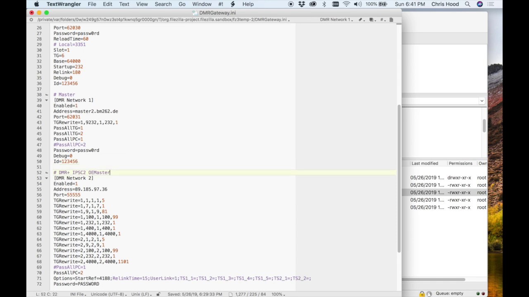Screen dimensions: 529x297
Task: Collapse the fold at line 38 '# Master'
Action: coord(46,95)
